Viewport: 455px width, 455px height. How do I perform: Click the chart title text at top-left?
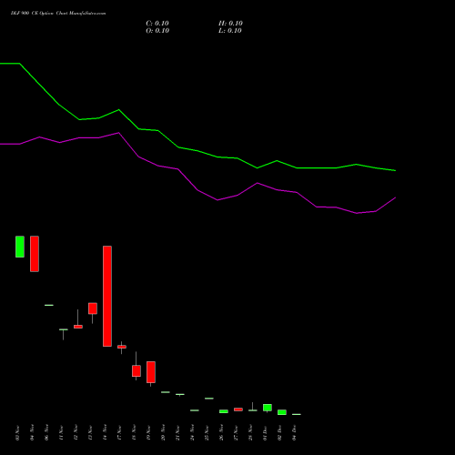58,14
